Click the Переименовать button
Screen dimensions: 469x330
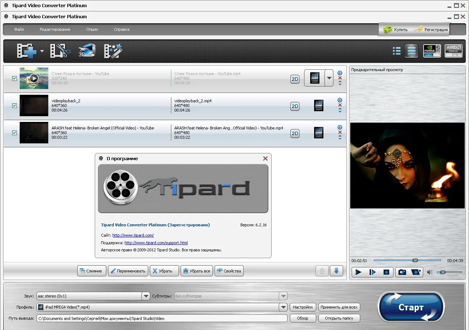pos(128,271)
